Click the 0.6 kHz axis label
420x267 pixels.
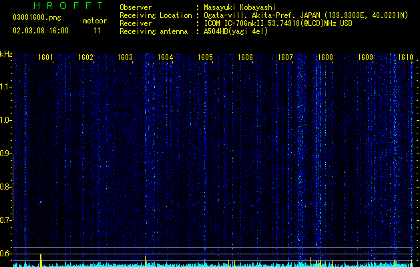6,254
